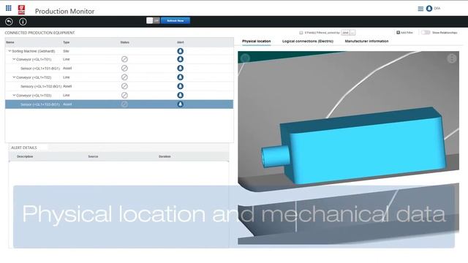Check the fields filtered checkbox
Image resolution: width=468 pixels, height=263 pixels.
coord(301,32)
